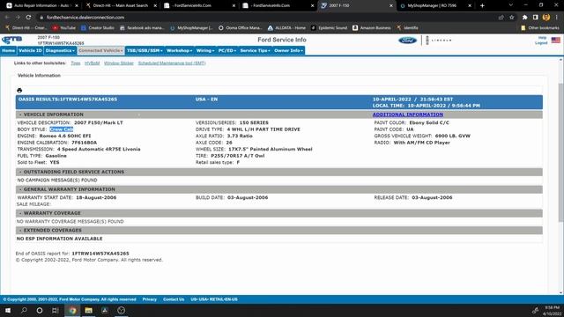The width and height of the screenshot is (564, 317).
Task: Bookmark this page with star icon
Action: point(511,18)
